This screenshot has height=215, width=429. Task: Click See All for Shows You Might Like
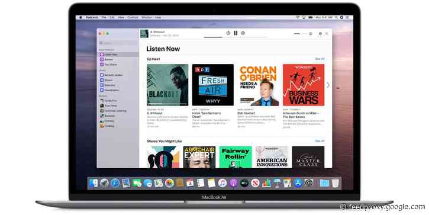click(x=320, y=141)
